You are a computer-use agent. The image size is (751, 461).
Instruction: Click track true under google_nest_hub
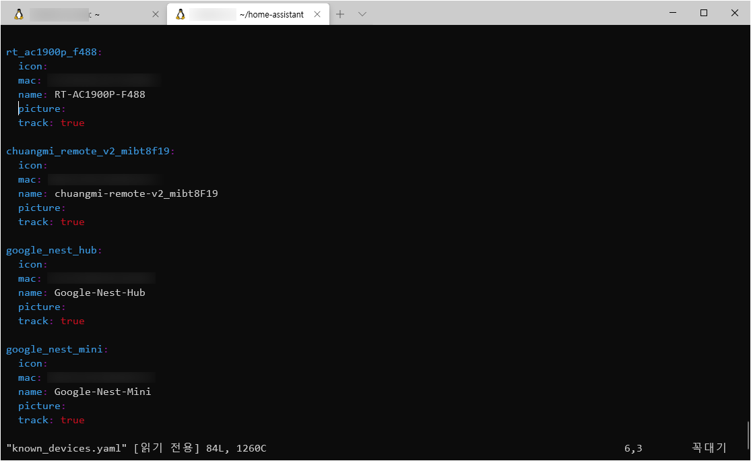click(51, 321)
